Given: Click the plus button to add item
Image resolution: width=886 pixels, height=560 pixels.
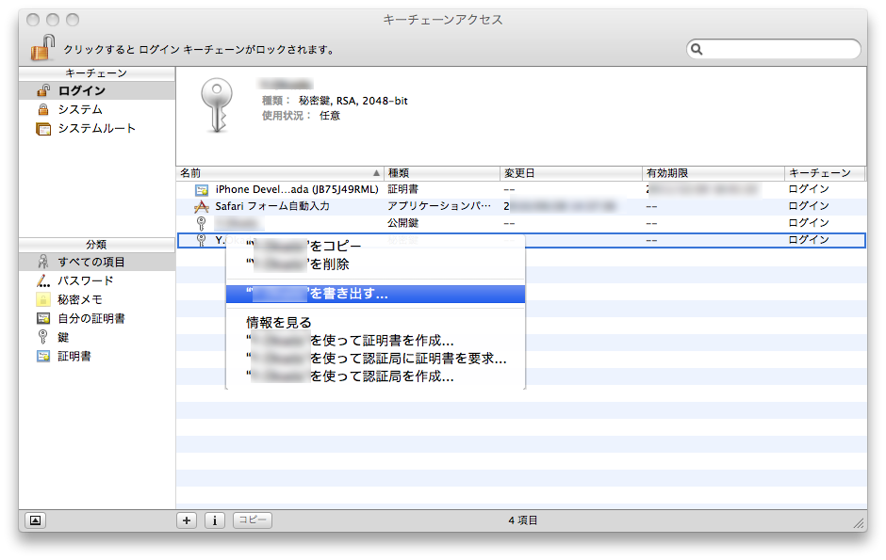Looking at the screenshot, I should point(187,520).
